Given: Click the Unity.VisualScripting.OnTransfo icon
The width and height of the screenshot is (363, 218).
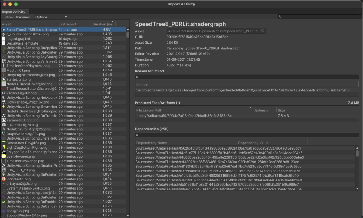Looking at the screenshot, I should pyautogui.click(x=4, y=116).
